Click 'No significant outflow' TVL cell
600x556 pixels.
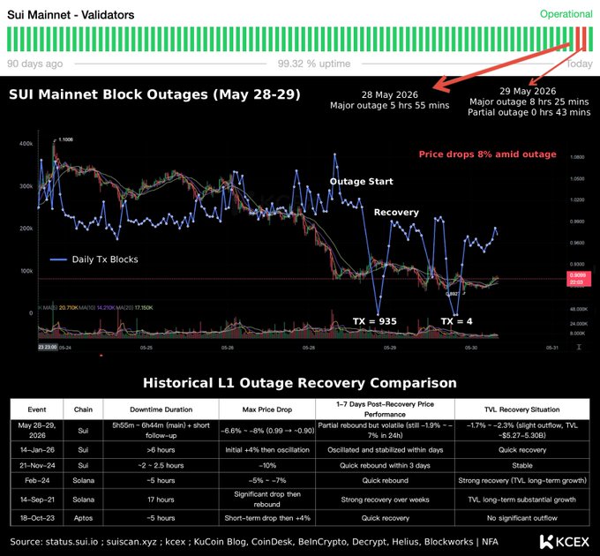(x=522, y=518)
